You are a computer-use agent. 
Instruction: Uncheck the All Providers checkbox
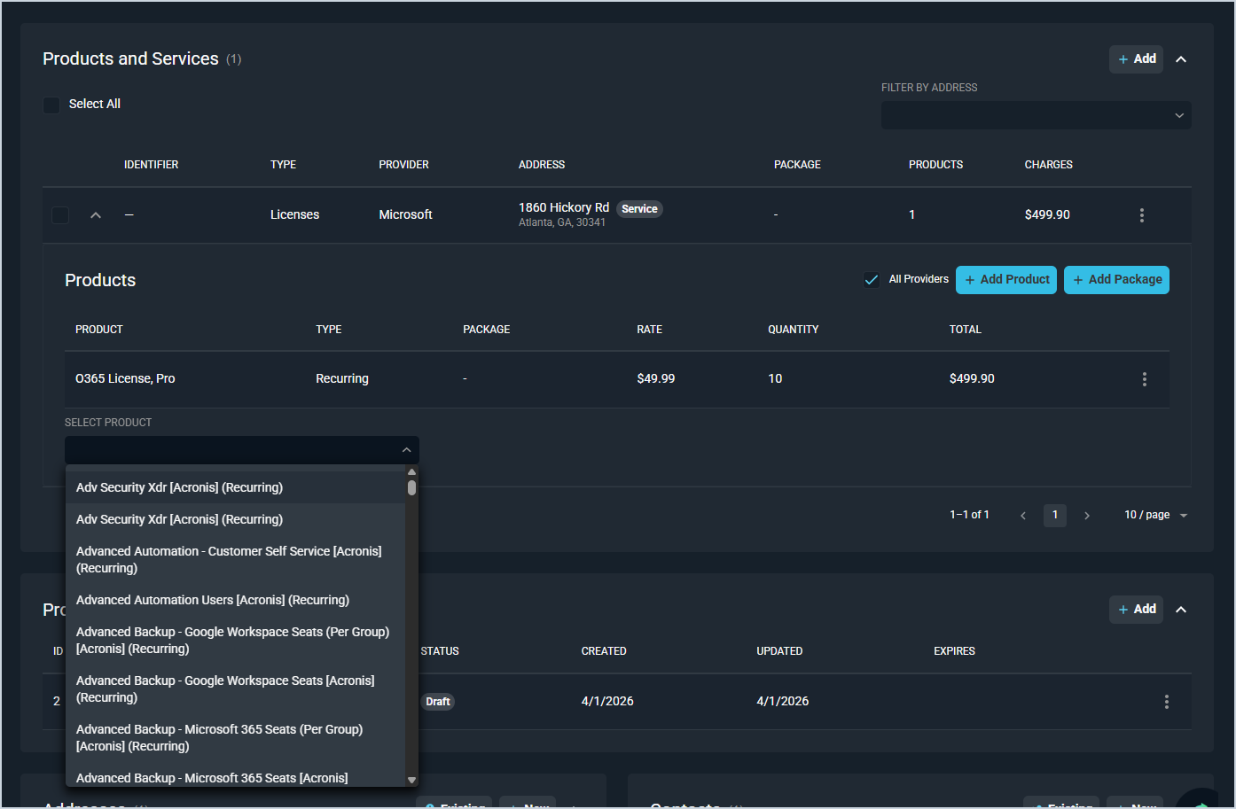(x=872, y=280)
